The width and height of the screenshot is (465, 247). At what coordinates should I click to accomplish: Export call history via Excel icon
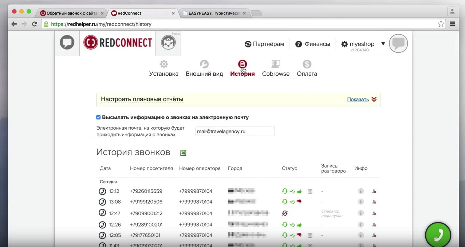[x=183, y=153]
